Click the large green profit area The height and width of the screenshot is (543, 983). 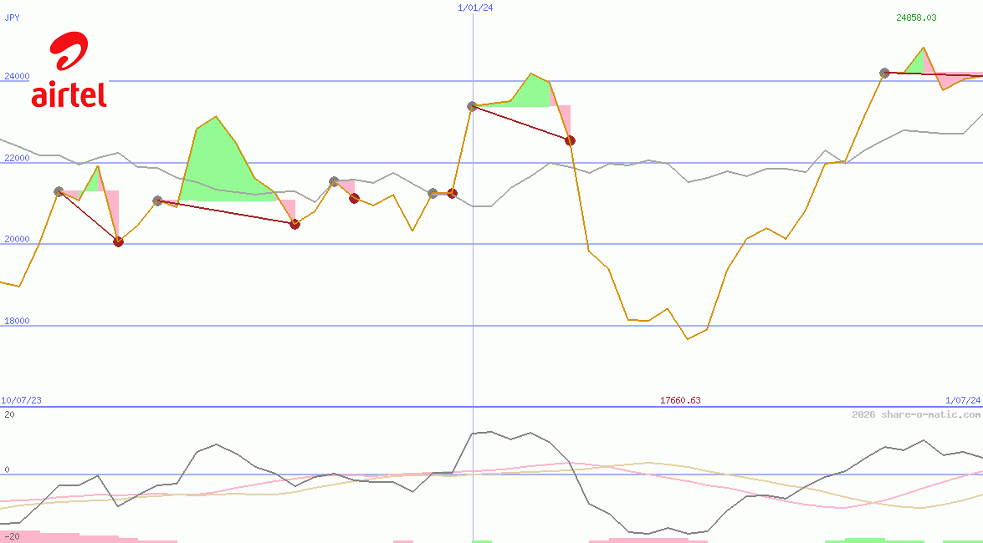pyautogui.click(x=226, y=164)
